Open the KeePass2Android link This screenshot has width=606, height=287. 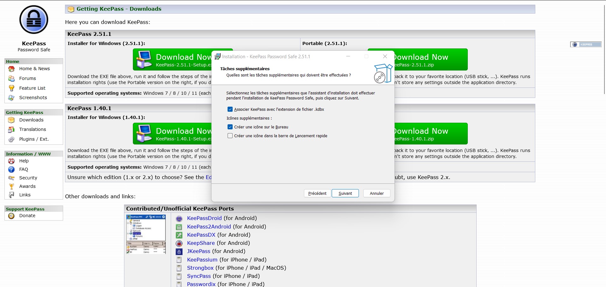(x=209, y=227)
